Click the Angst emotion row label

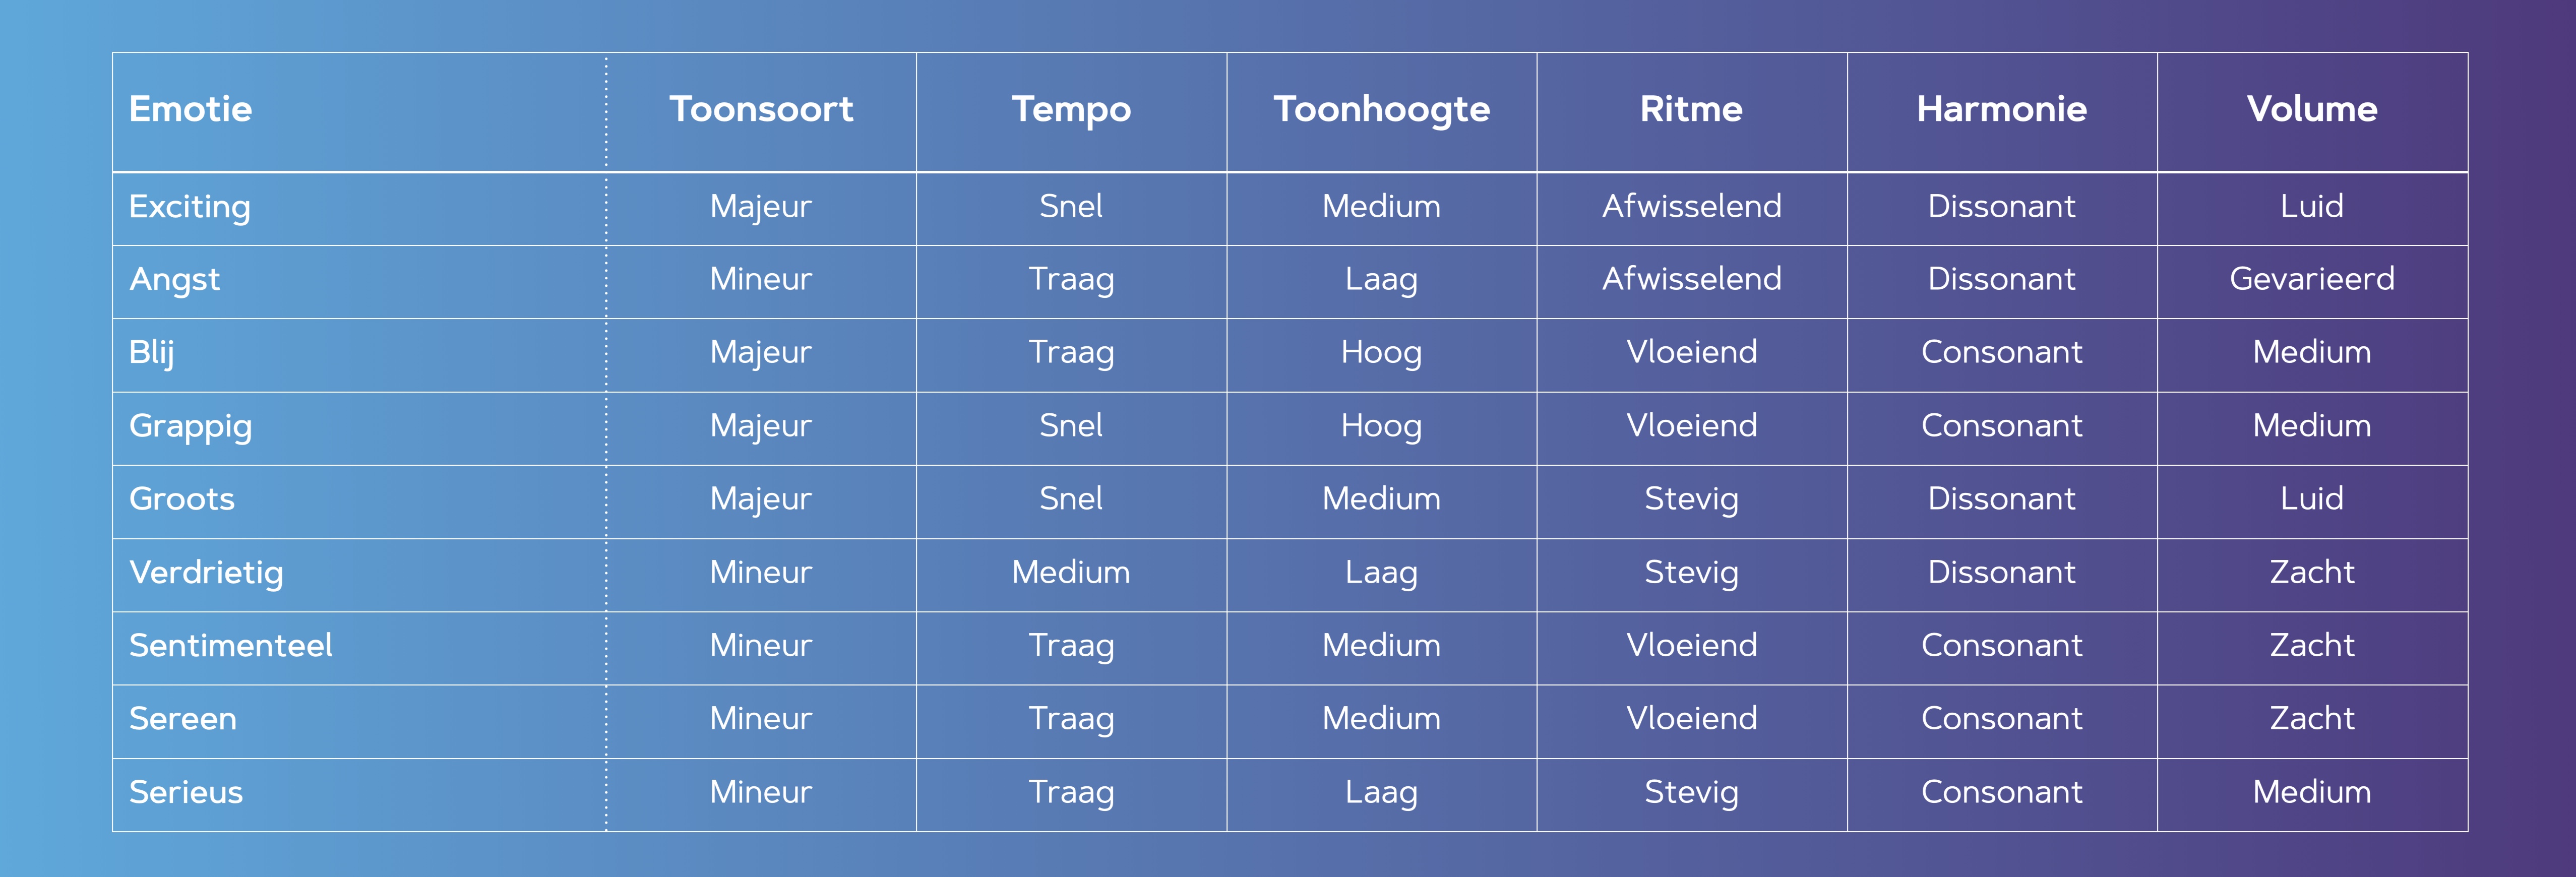tap(175, 280)
